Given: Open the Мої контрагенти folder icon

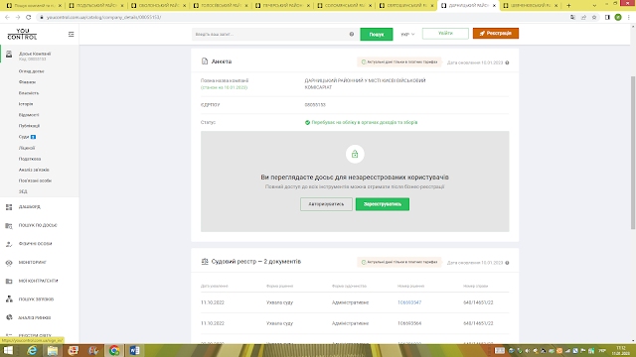Looking at the screenshot, I should point(9,281).
